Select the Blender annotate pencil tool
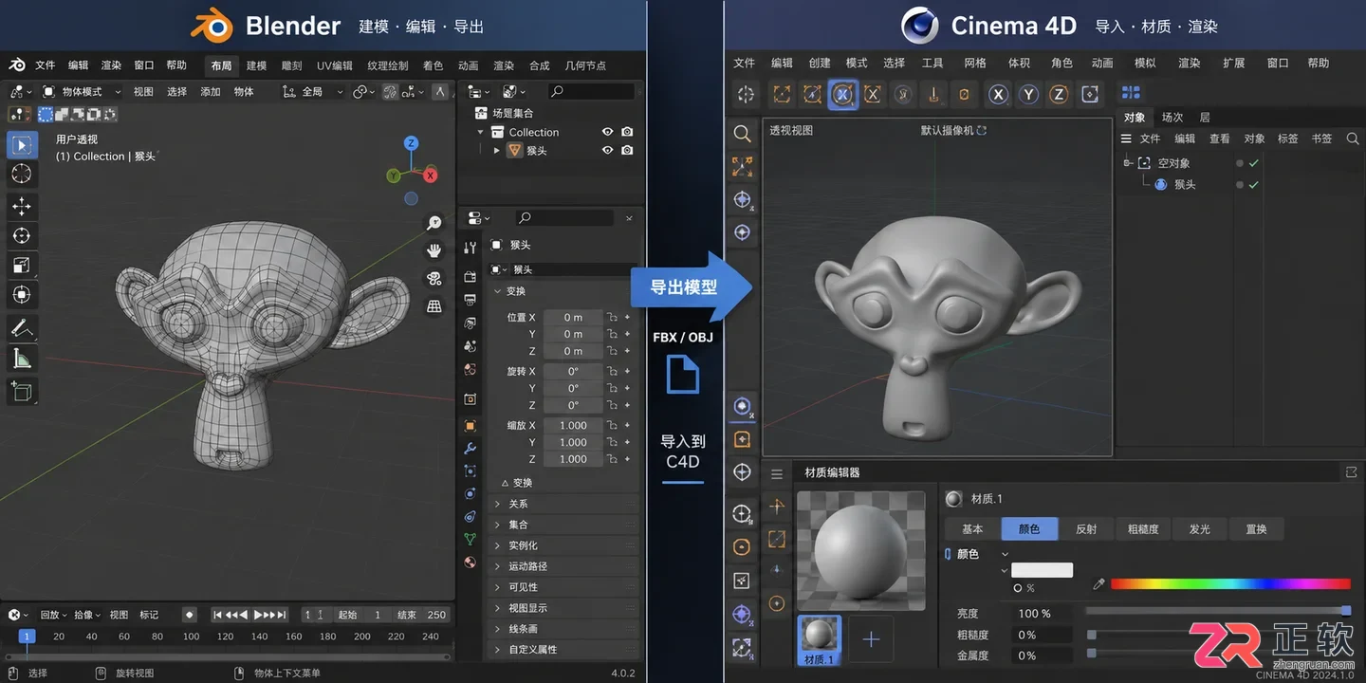This screenshot has height=683, width=1366. [22, 328]
